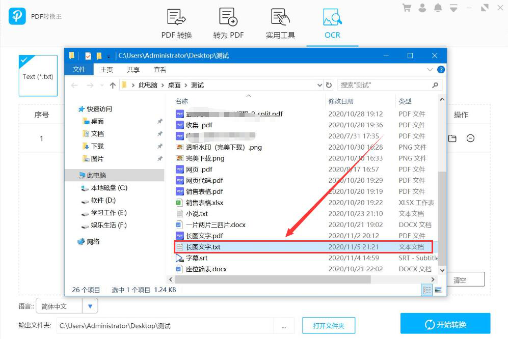Select 网络 in the navigation pane
The height and width of the screenshot is (339, 508).
click(89, 242)
